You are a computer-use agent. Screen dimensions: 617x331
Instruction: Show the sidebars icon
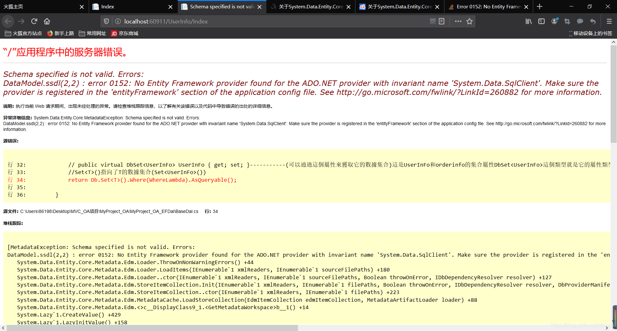(x=541, y=21)
